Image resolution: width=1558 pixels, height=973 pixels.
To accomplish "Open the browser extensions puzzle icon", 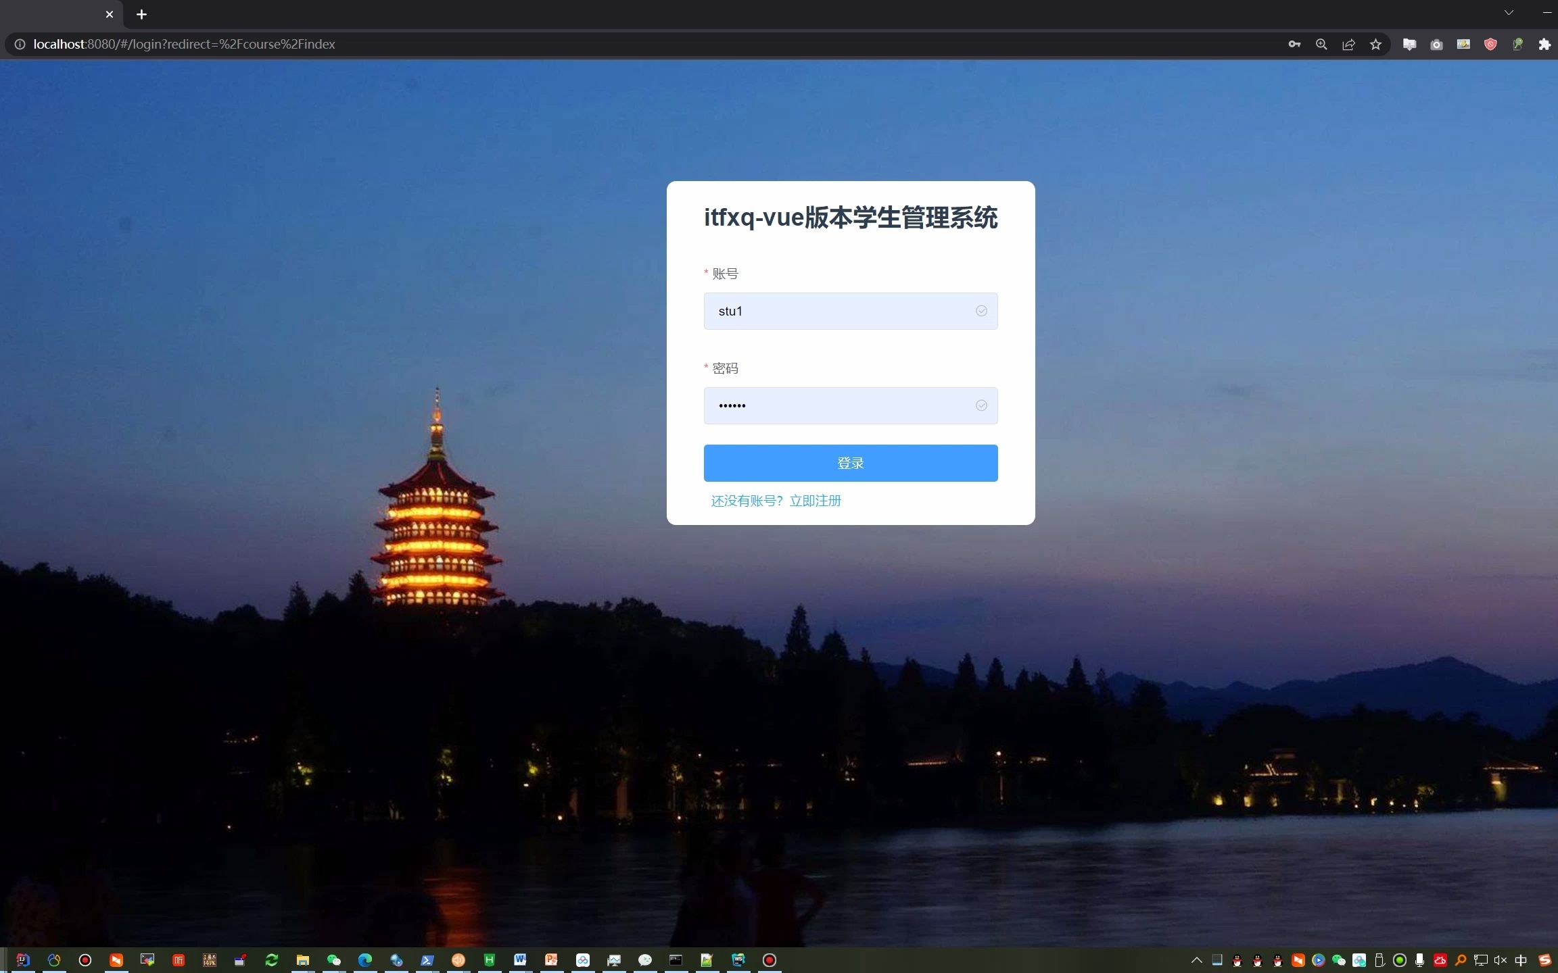I will (x=1544, y=44).
